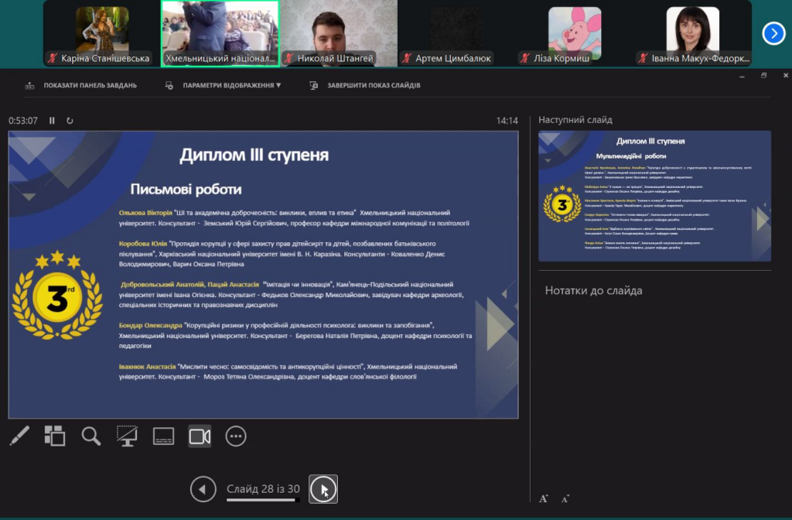Click the slide progress bar under counter

(x=263, y=500)
